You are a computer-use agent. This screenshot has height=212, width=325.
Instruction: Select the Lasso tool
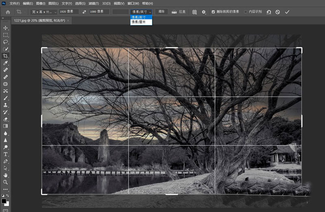point(6,42)
